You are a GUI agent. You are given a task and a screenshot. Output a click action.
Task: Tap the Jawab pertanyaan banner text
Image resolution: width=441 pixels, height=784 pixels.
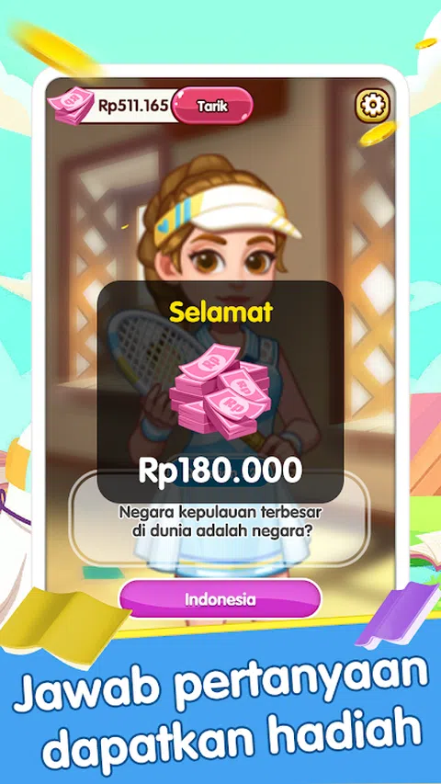click(x=220, y=685)
